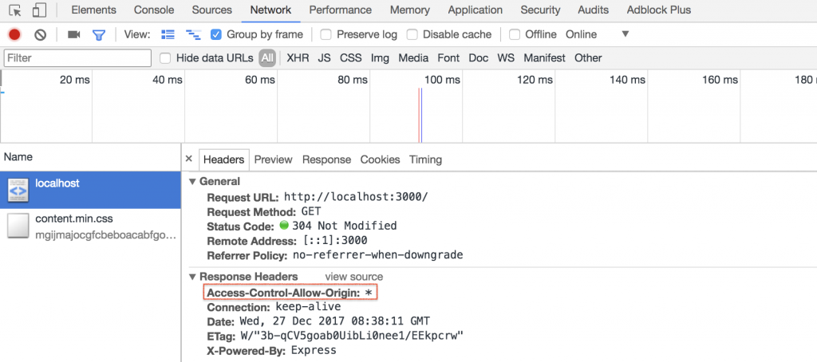Open the Online throttling dropdown
Viewport: 817px width, 362px height.
click(x=625, y=34)
